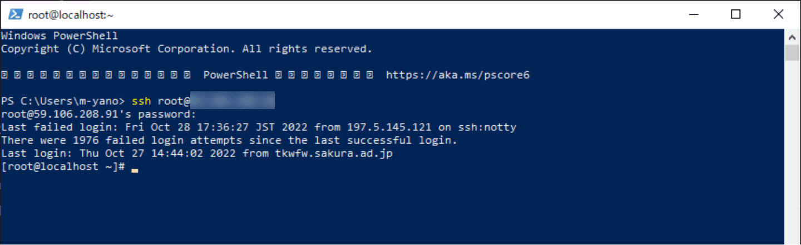Minimize the PowerShell window
This screenshot has height=245, width=801.
click(x=693, y=15)
